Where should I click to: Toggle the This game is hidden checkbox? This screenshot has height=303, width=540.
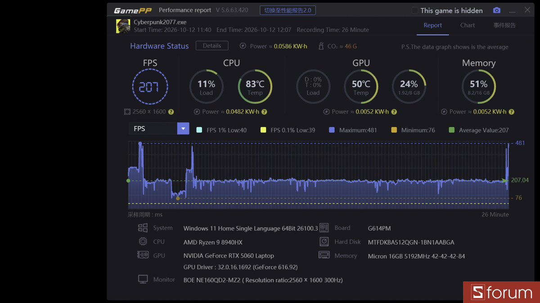pos(415,10)
